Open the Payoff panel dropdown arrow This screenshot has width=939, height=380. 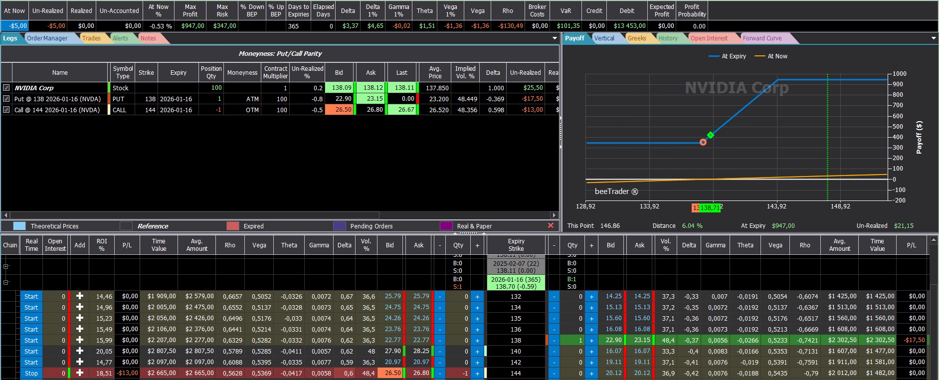click(x=934, y=38)
